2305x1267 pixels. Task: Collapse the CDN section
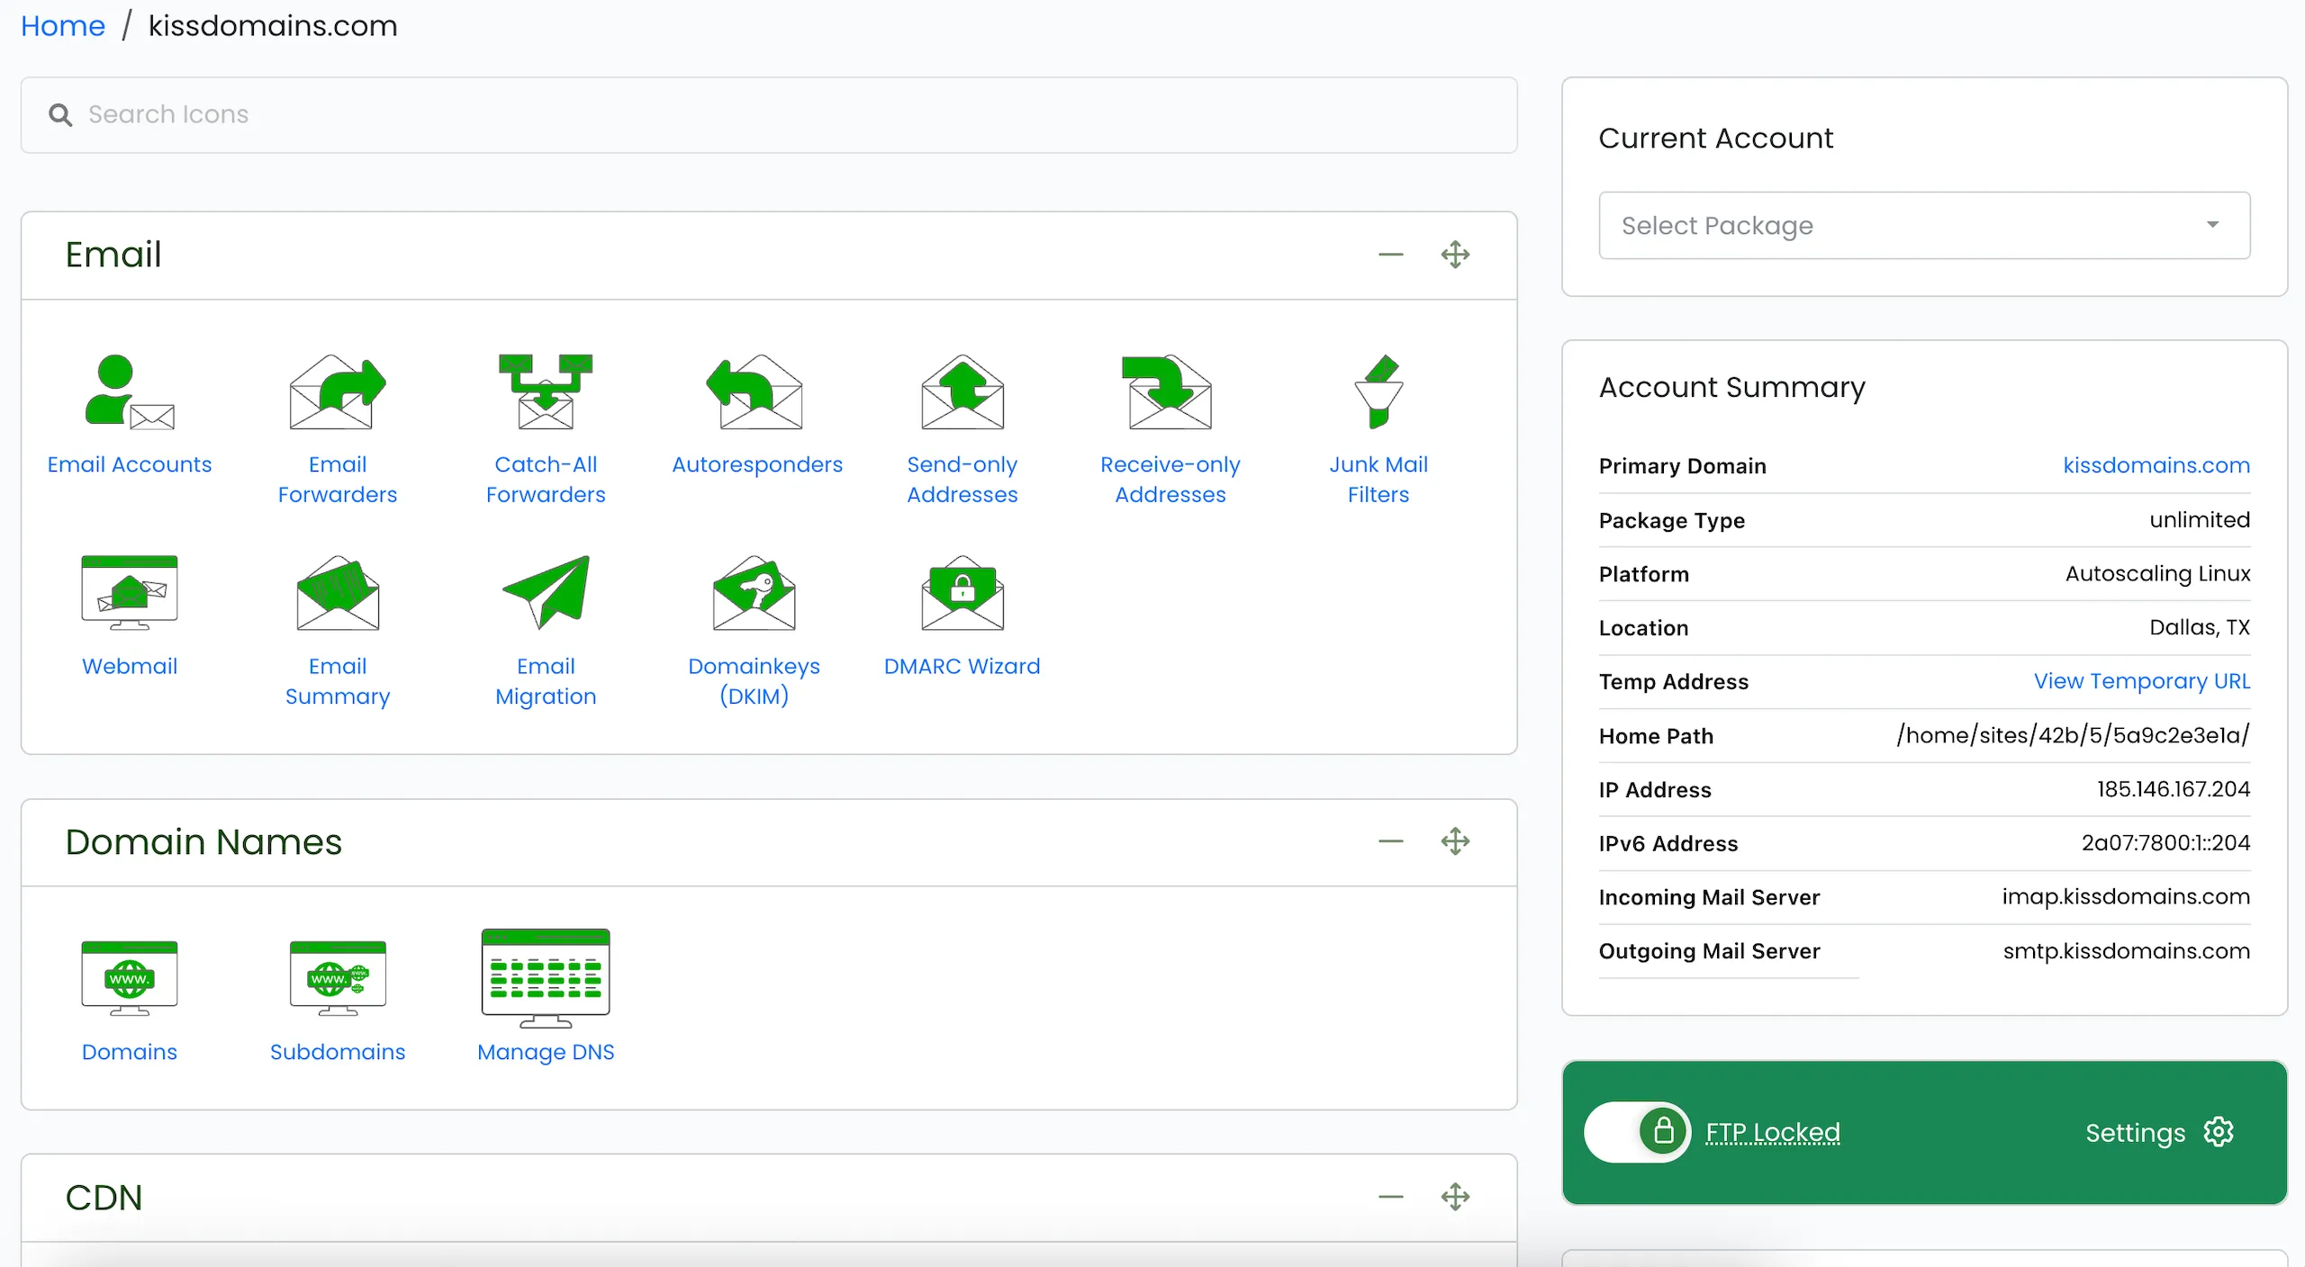pos(1391,1197)
